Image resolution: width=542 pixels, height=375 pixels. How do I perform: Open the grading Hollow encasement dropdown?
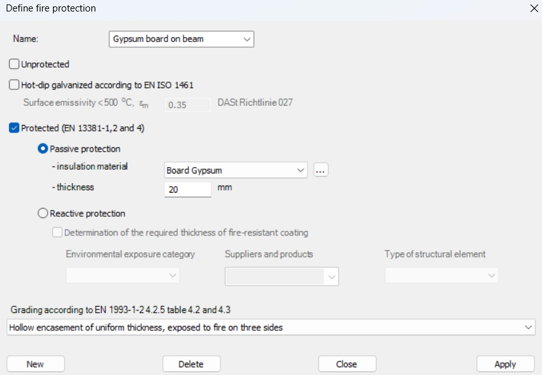pos(271,327)
